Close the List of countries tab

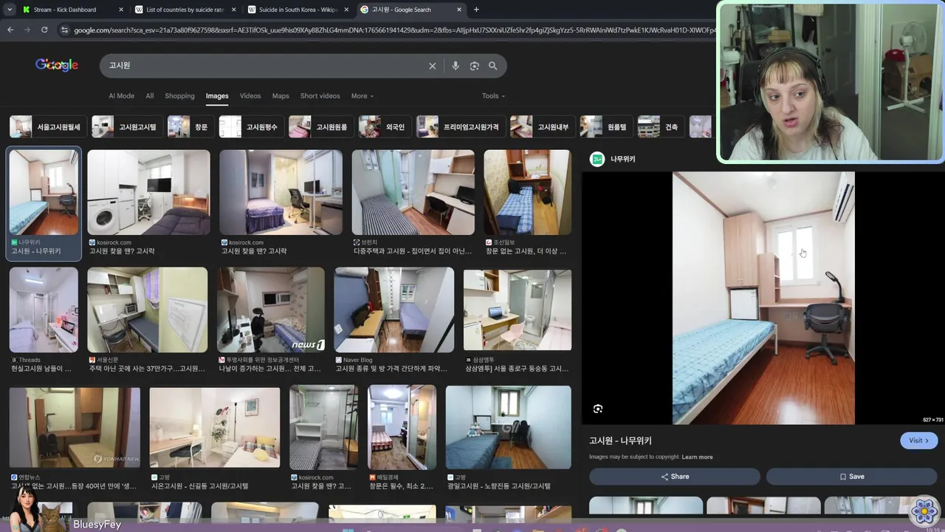click(x=234, y=10)
